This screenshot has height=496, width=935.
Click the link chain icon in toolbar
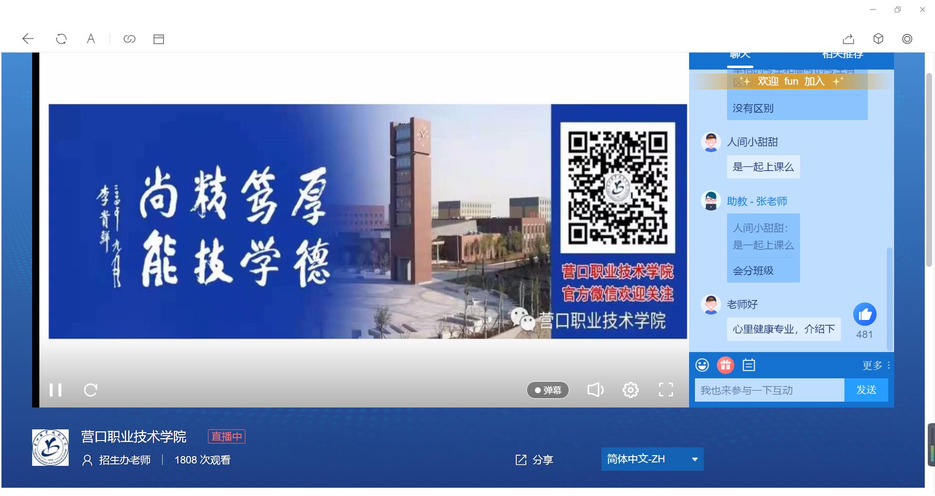pos(129,39)
